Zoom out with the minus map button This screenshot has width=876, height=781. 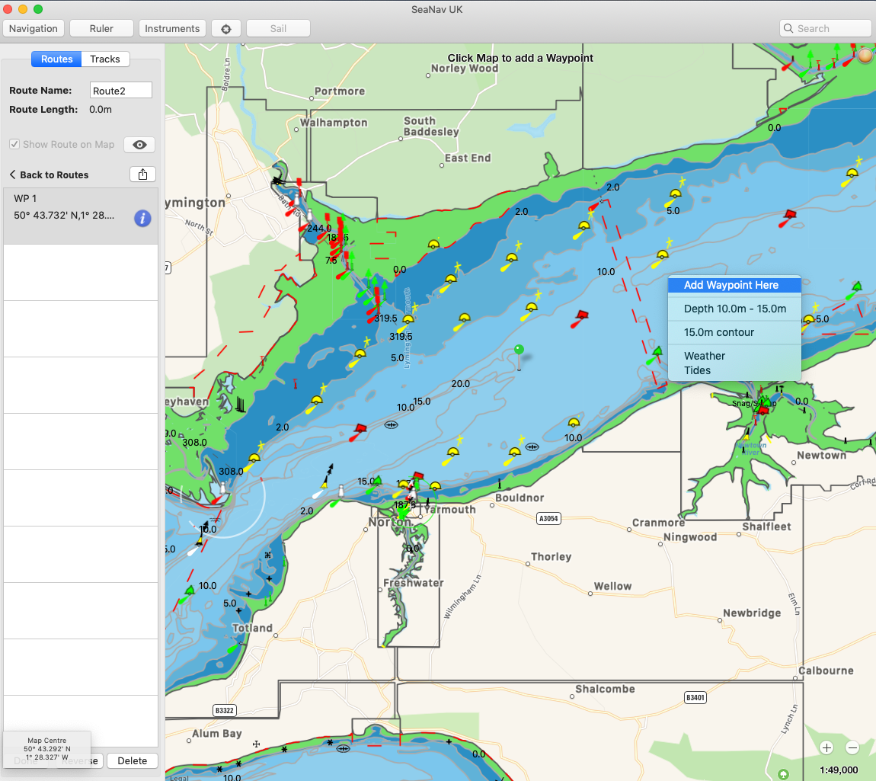click(852, 747)
